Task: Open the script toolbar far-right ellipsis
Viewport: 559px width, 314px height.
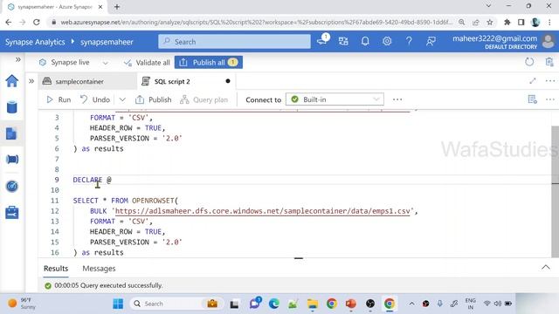Action: tap(550, 99)
